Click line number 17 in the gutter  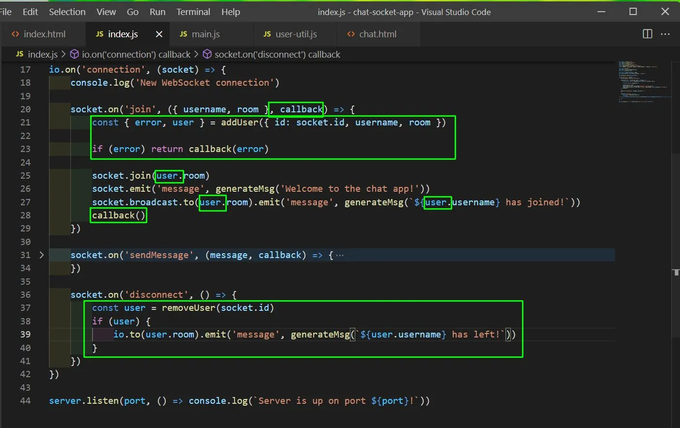pos(25,69)
